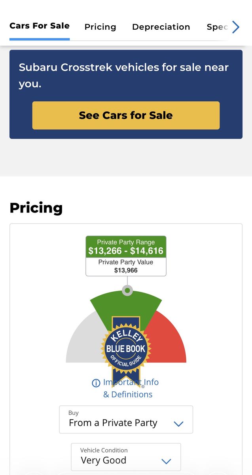Open the Cars For Sale tab
The width and height of the screenshot is (252, 475).
(x=40, y=26)
